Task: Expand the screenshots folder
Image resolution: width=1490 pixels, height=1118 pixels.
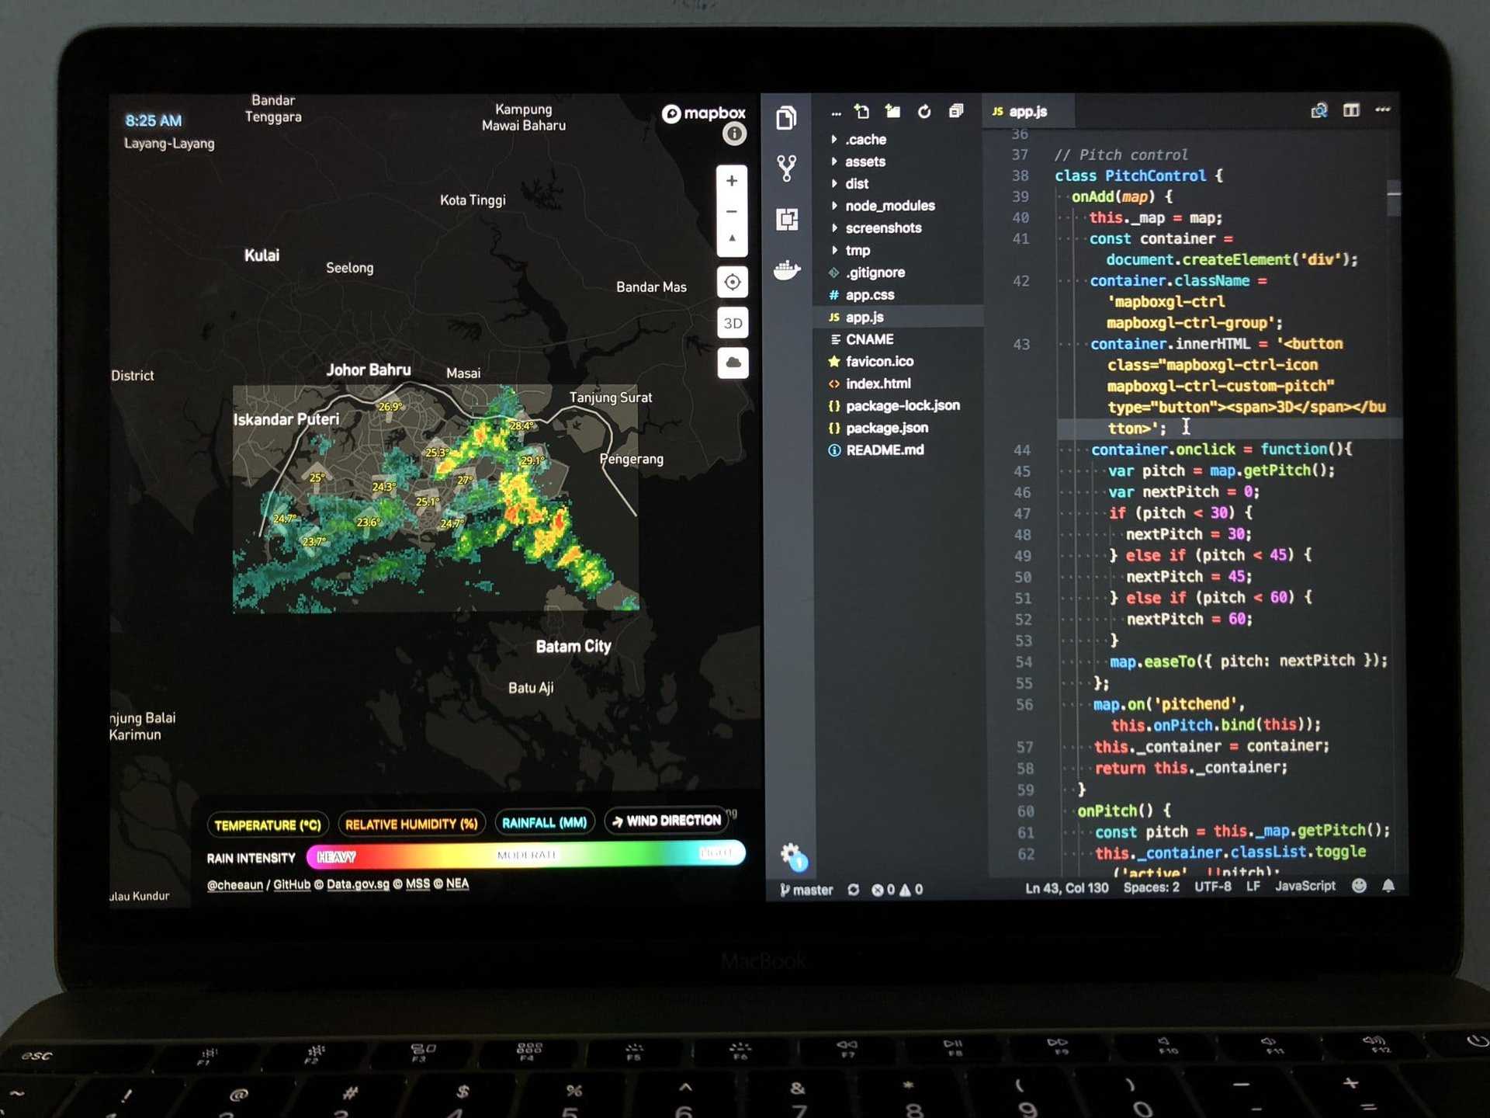Action: click(x=882, y=228)
